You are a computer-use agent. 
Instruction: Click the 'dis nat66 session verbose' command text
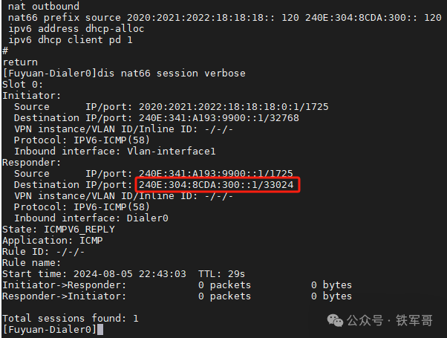[x=172, y=74]
